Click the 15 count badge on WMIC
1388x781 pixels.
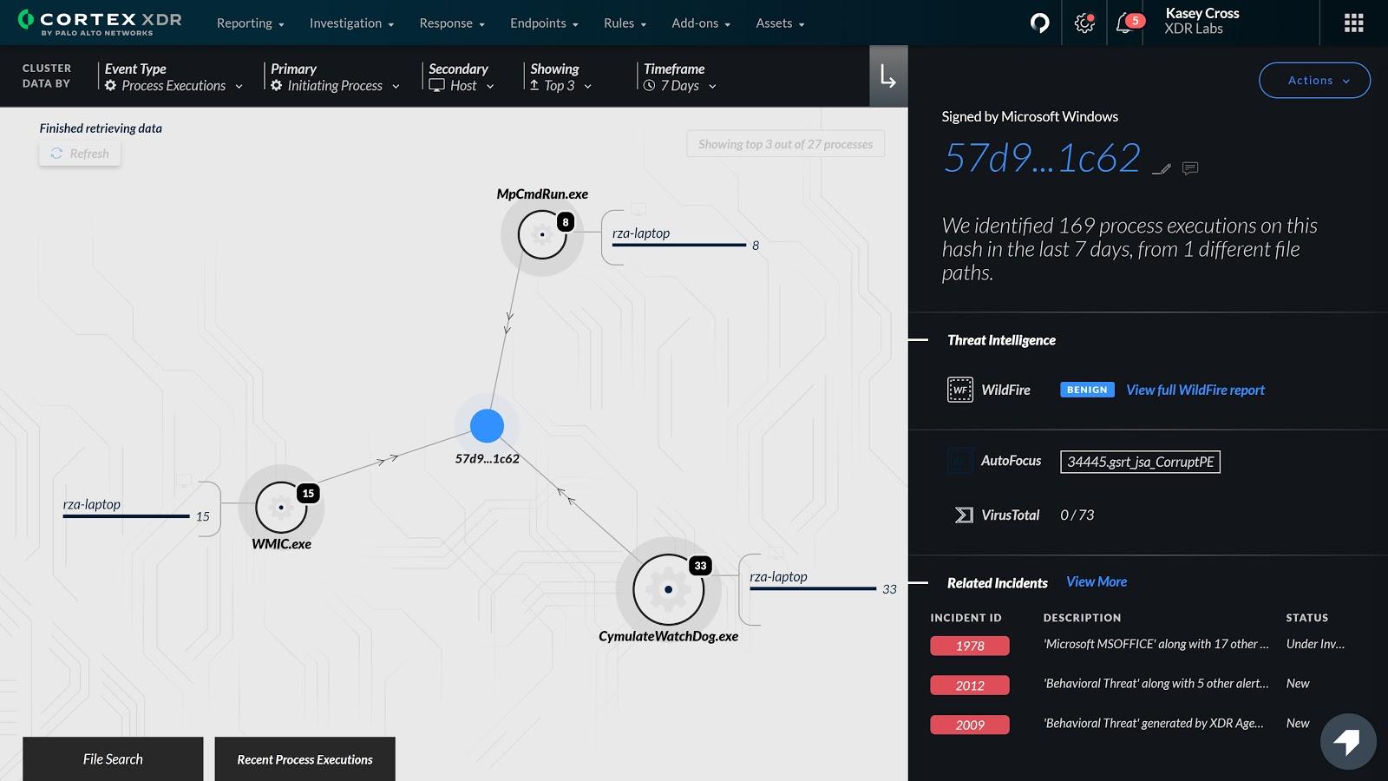(x=308, y=493)
